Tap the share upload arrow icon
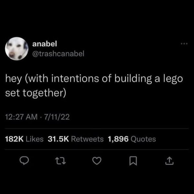The width and height of the screenshot is (194, 194). click(169, 161)
